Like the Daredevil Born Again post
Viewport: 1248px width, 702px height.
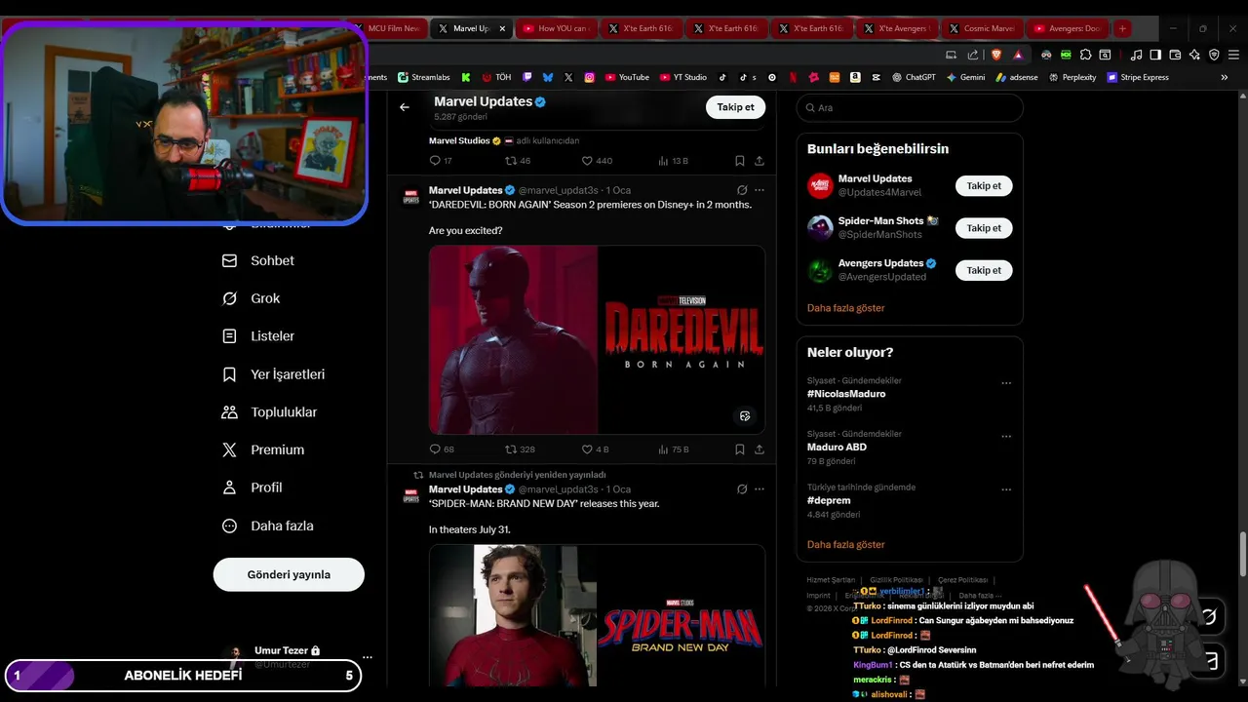tap(595, 449)
